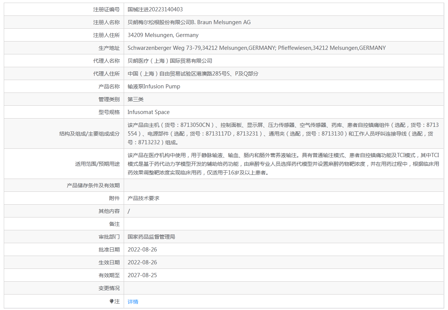Click the lightbulb icon beside 注

111,301
